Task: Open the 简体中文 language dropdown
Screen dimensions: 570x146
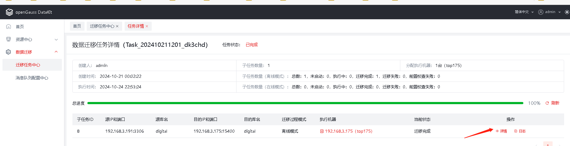Action: (x=524, y=12)
